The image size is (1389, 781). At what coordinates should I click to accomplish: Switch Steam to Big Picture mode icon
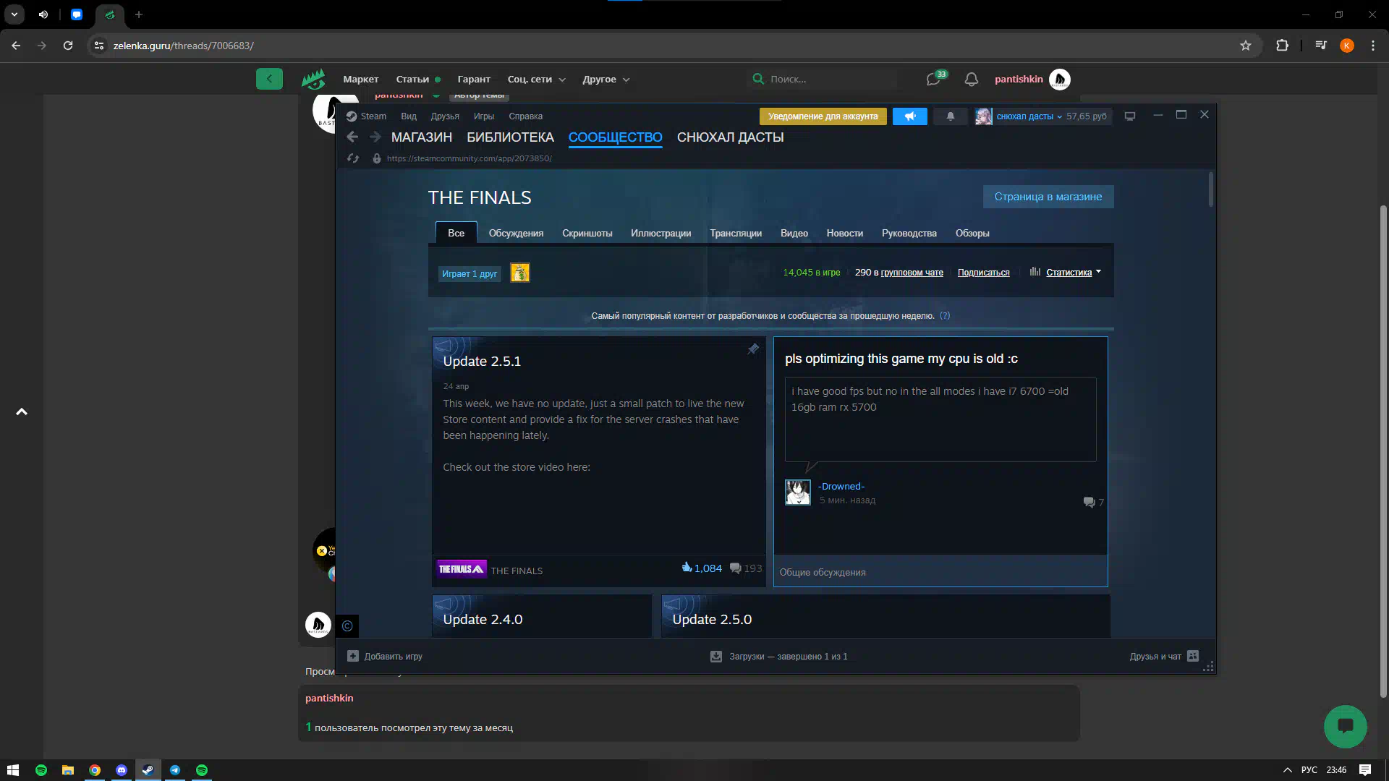tap(1130, 116)
